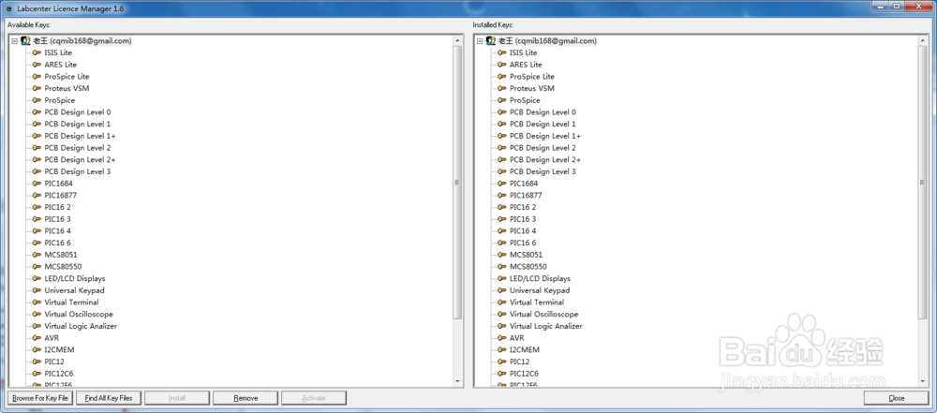This screenshot has width=937, height=413.
Task: Select MCS8051 in Installed Keys
Action: coord(526,255)
